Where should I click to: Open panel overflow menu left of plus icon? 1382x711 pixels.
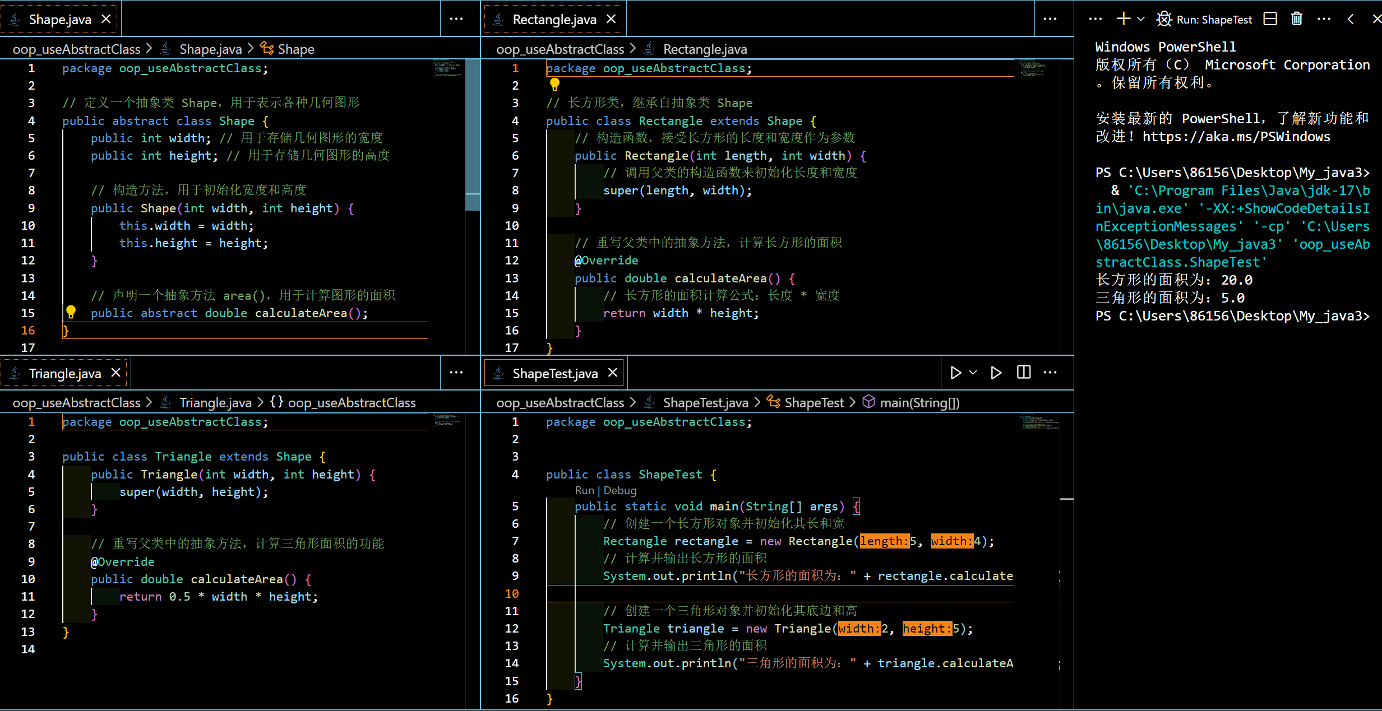(x=1096, y=19)
